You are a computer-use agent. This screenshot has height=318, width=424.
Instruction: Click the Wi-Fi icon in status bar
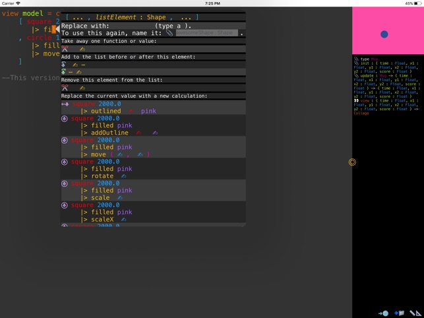tap(18, 3)
